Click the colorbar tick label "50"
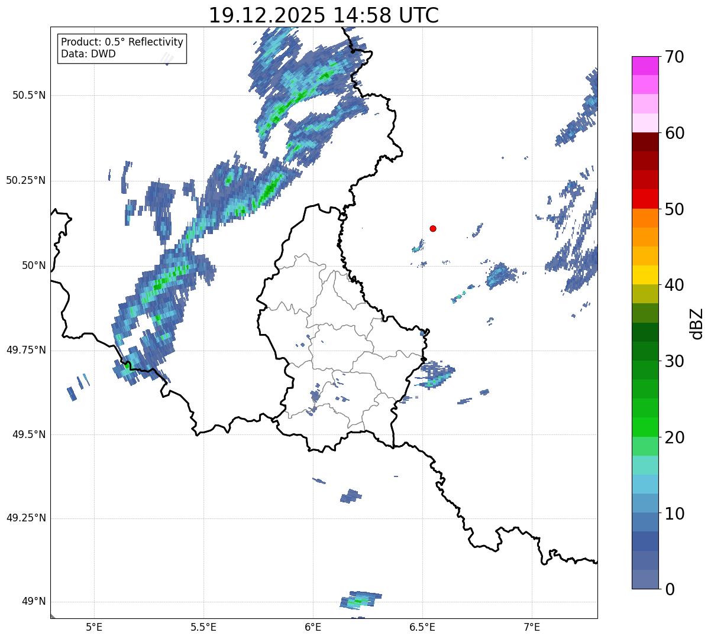Image resolution: width=711 pixels, height=639 pixels. point(675,209)
